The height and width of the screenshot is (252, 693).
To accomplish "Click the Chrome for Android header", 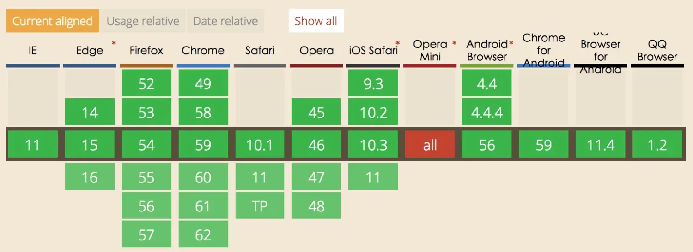I will pyautogui.click(x=544, y=50).
